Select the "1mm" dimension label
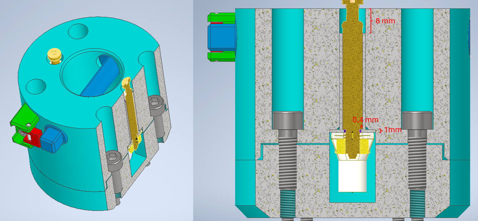The height and width of the screenshot is (221, 478). click(393, 130)
